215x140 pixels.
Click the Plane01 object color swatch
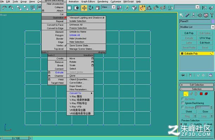point(213,22)
